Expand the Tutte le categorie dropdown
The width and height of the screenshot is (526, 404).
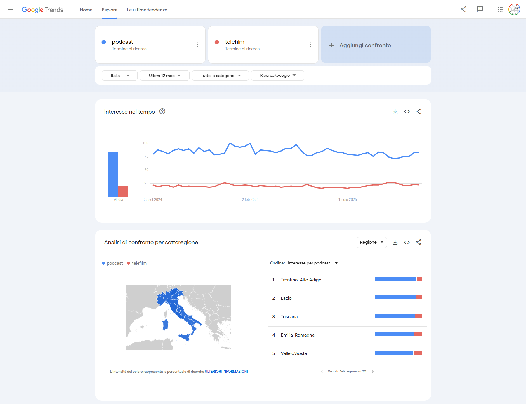220,75
